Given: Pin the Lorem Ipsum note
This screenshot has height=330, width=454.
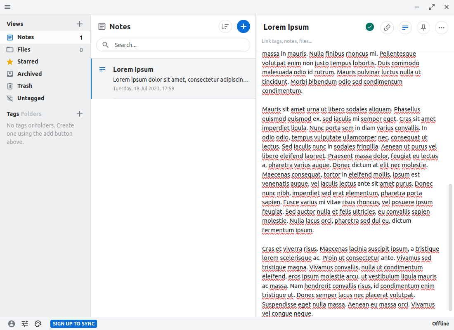Looking at the screenshot, I should 423,28.
